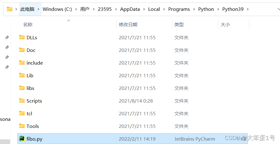This screenshot has width=280, height=144.
Task: Expand the chevron after 用户
Action: point(94,9)
